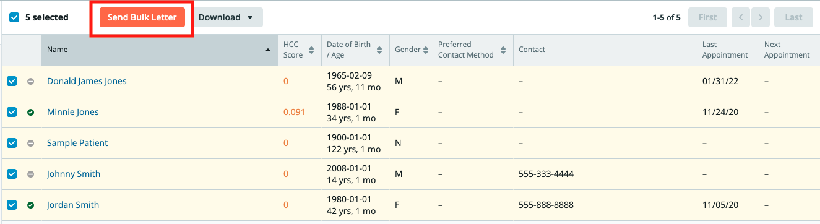Sort table by Name column

[x=160, y=50]
